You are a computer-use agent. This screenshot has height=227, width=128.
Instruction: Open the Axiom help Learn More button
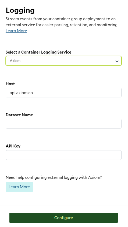pos(19,187)
